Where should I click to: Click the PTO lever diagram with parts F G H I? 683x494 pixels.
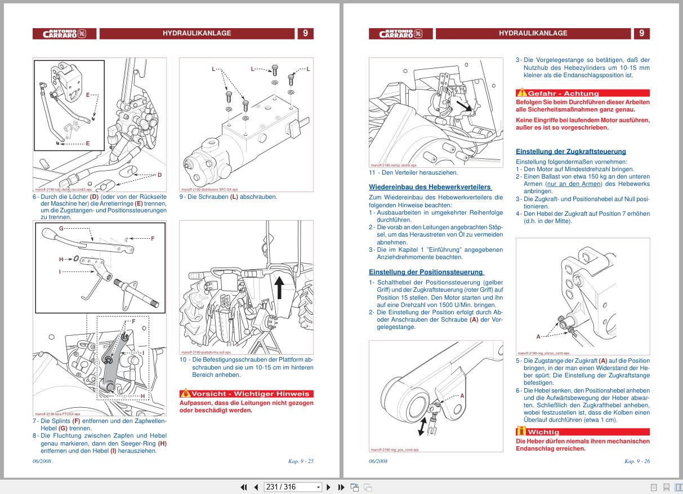(x=100, y=318)
